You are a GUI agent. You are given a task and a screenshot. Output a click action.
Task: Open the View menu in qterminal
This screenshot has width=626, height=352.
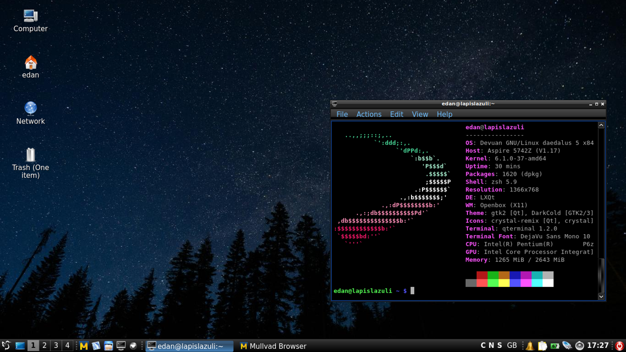(419, 114)
